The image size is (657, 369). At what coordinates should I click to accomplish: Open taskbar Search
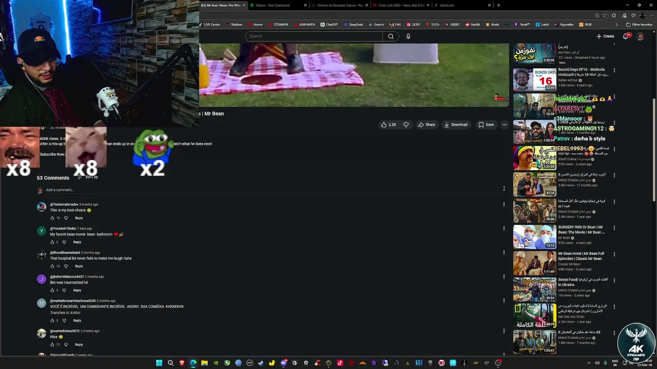point(170,363)
